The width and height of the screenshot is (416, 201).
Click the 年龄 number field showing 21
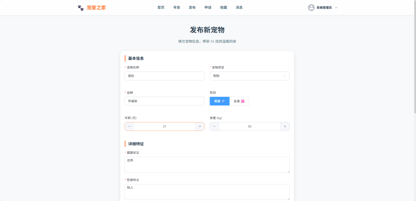(164, 126)
